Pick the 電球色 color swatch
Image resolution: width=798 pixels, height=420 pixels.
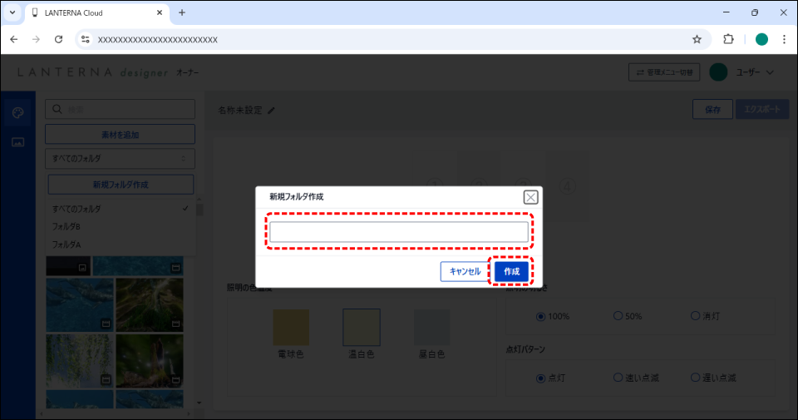tap(291, 328)
